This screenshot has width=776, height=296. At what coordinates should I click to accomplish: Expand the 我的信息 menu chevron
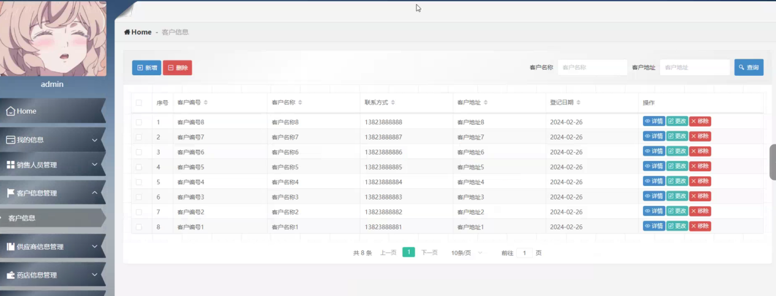(x=94, y=140)
